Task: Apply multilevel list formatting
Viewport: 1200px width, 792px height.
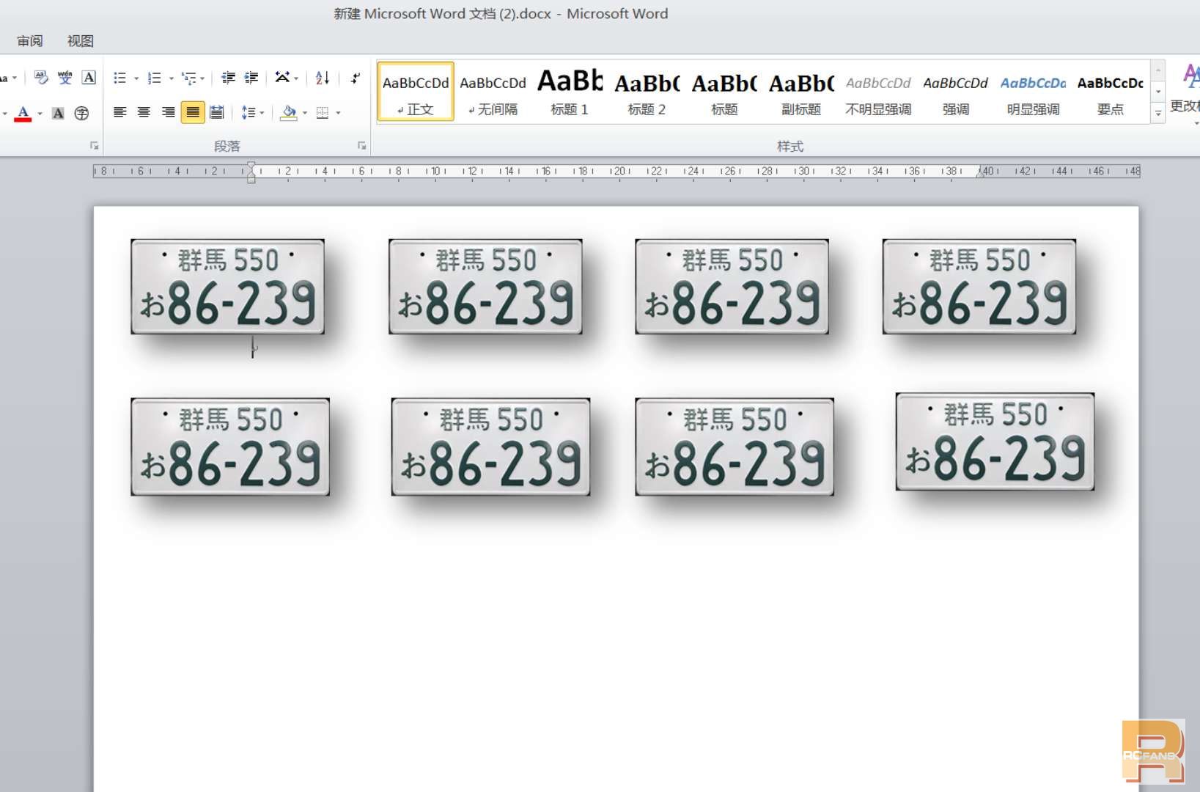Action: (189, 78)
